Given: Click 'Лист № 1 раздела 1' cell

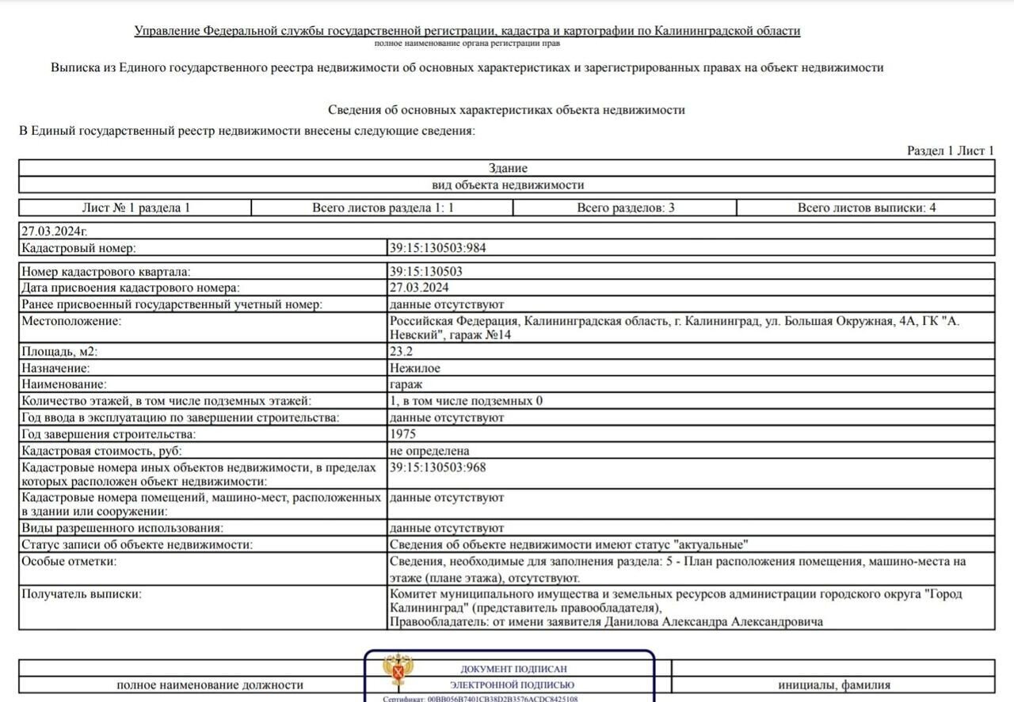Looking at the screenshot, I should click(x=135, y=208).
